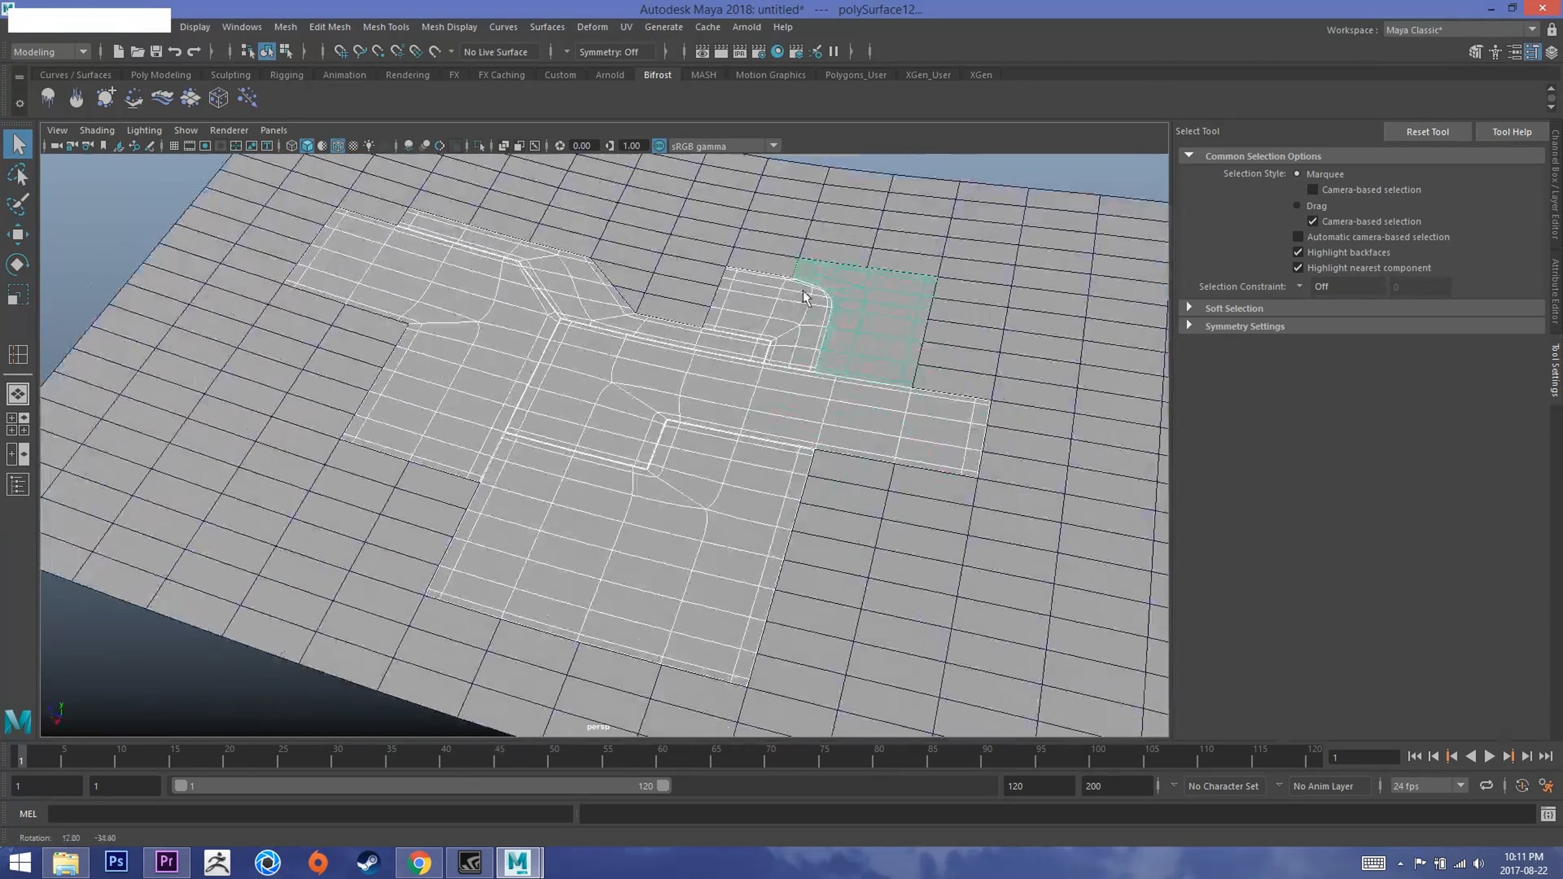Uncheck Highlight nearest component
Screen dimensions: 1563x879
[1298, 268]
